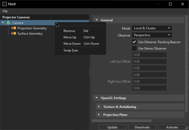Click the Activate button
This screenshot has width=189, height=130.
pos(172,127)
